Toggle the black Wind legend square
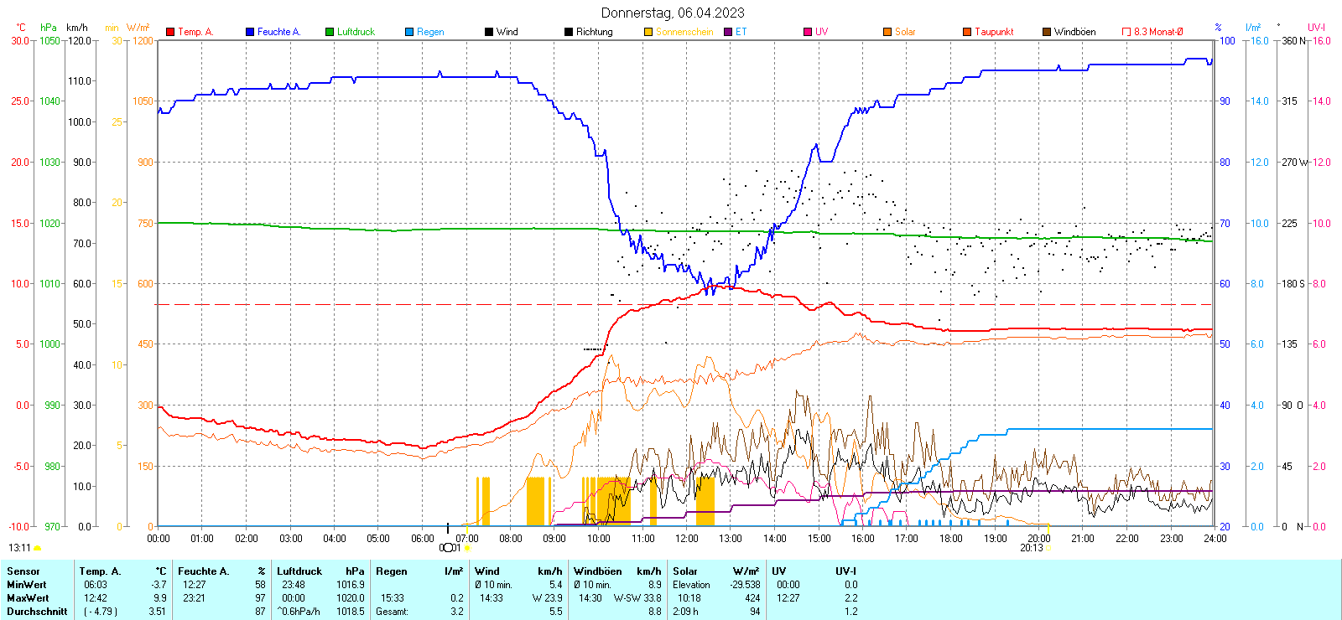The width and height of the screenshot is (1342, 620). 489,32
